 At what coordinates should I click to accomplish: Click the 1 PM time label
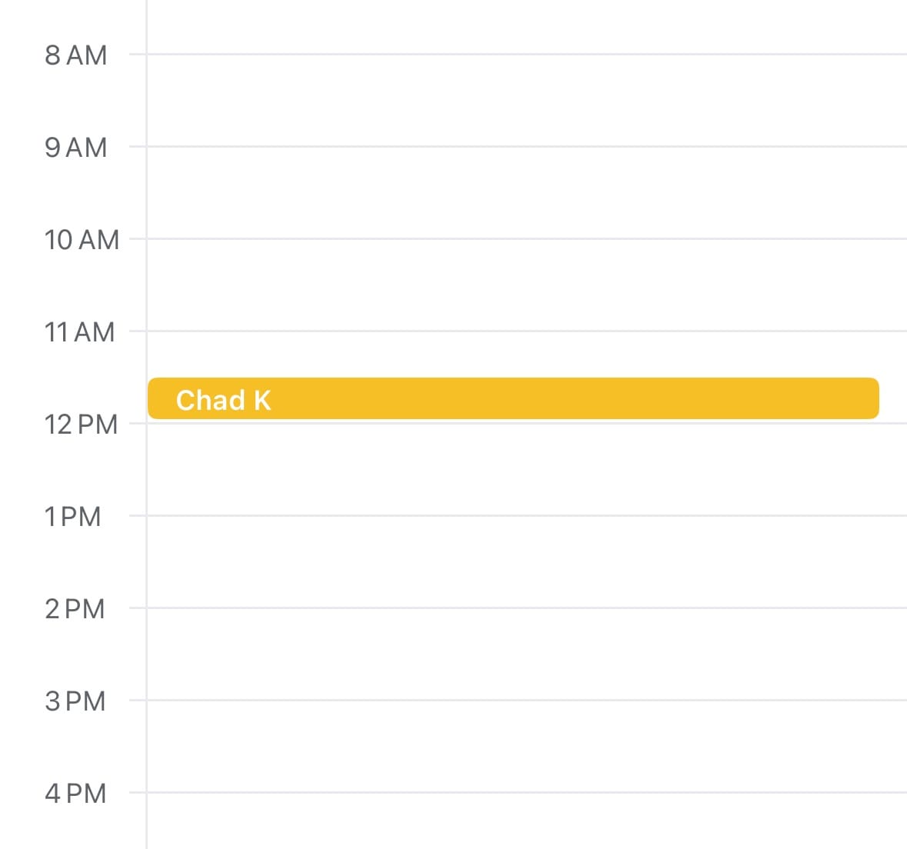coord(72,517)
